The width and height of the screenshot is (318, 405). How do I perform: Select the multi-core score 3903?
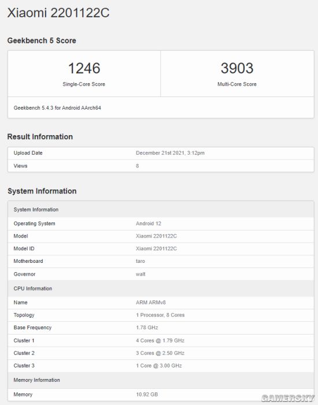pos(237,68)
